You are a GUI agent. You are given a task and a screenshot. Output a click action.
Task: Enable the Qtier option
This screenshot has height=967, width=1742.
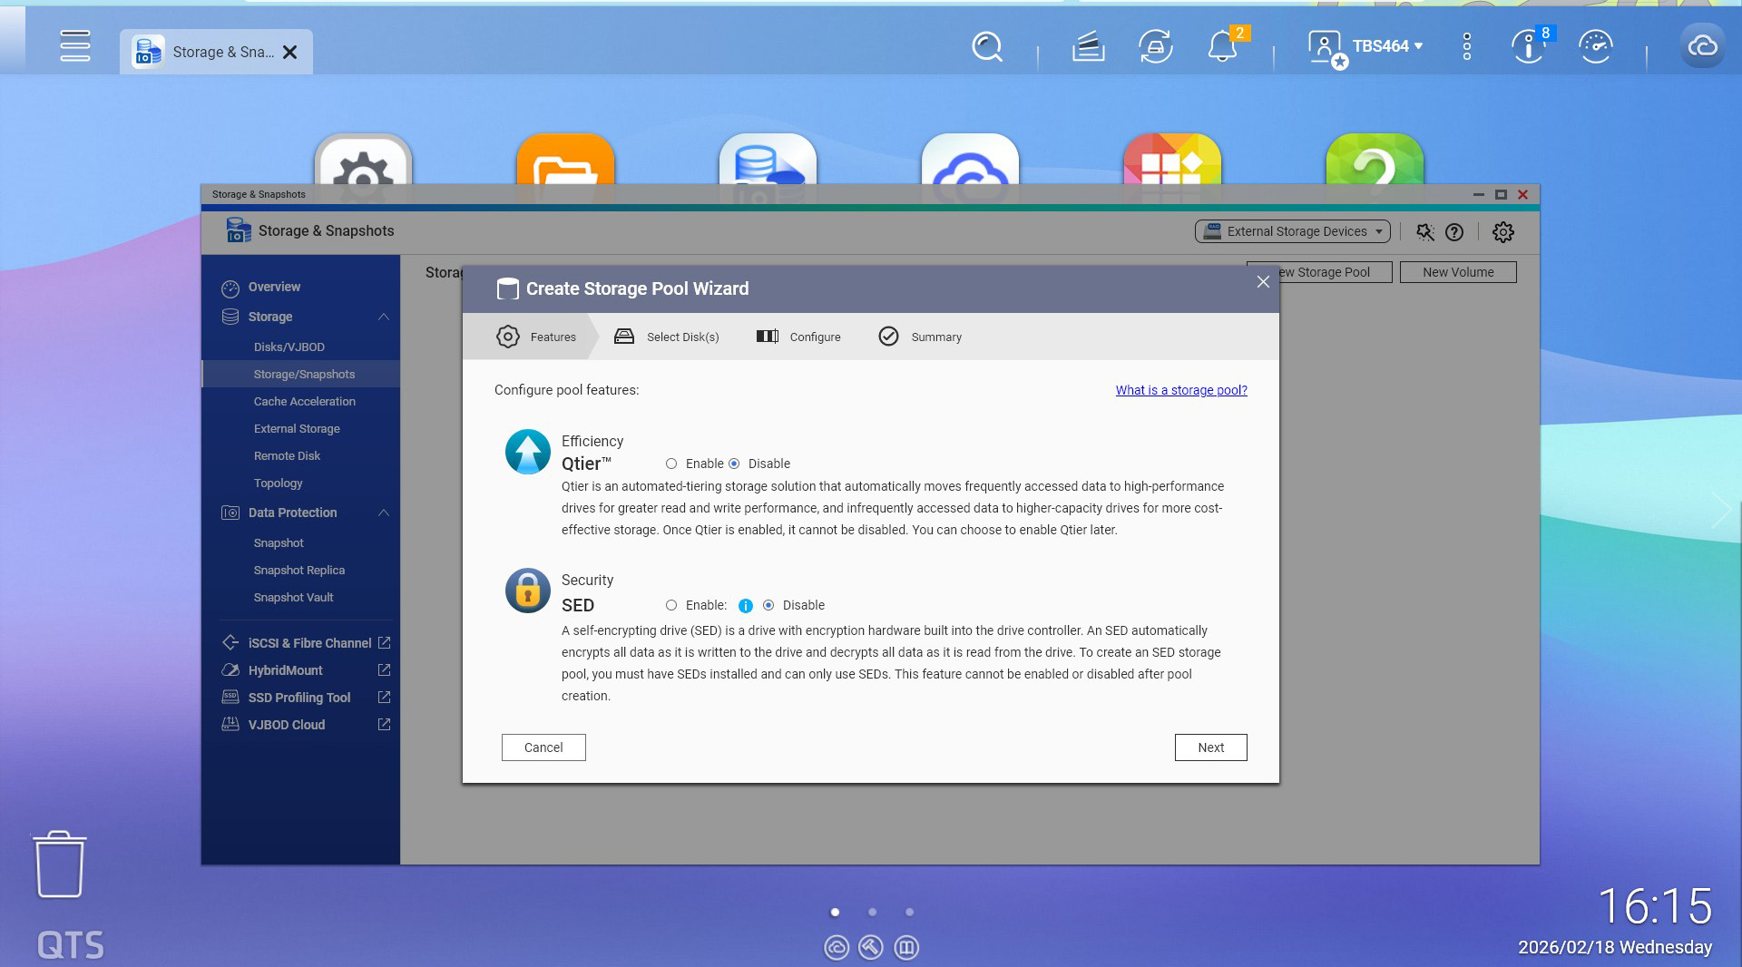coord(671,464)
